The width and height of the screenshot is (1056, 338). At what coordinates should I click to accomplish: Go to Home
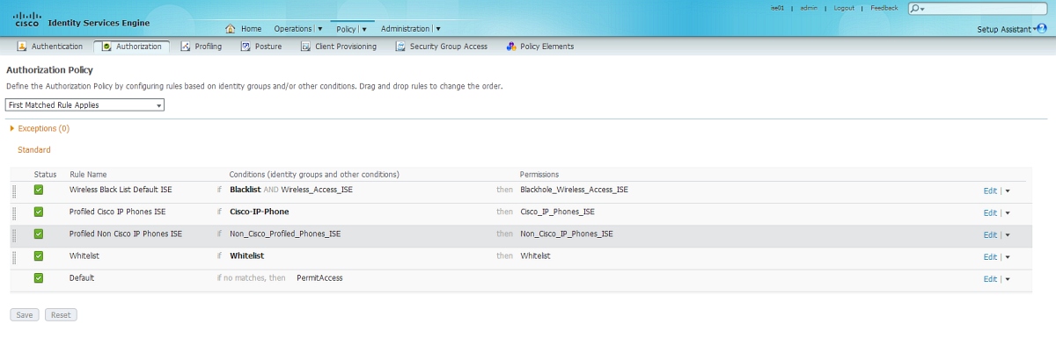251,29
